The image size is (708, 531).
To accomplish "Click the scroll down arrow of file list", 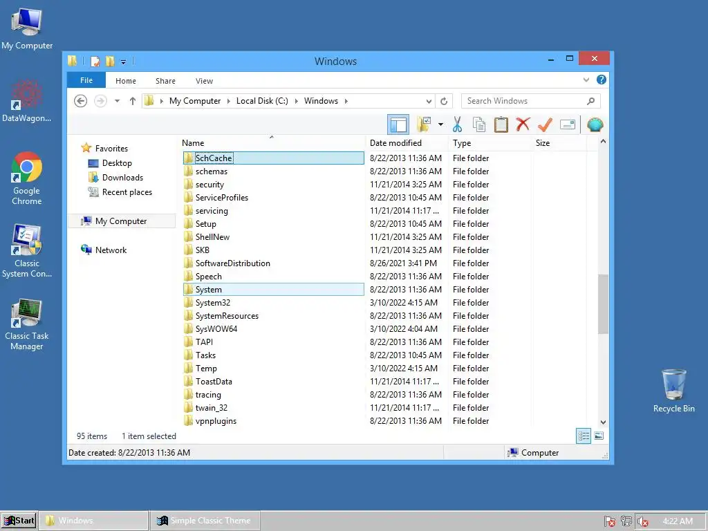I will [603, 422].
